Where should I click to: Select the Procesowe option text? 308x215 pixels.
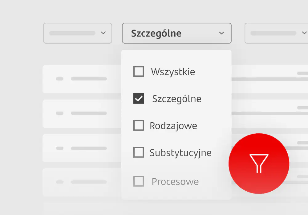[175, 182]
